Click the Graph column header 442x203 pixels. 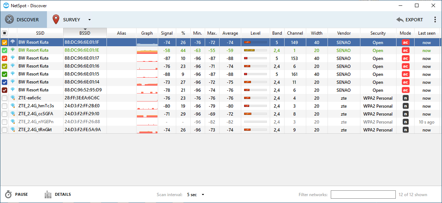click(x=147, y=33)
